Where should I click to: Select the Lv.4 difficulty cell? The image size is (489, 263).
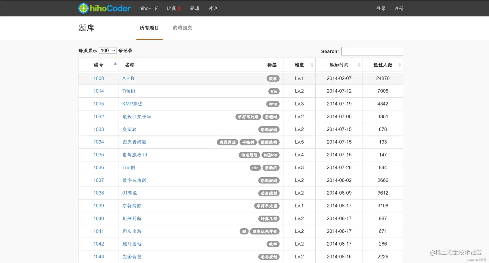[299, 155]
